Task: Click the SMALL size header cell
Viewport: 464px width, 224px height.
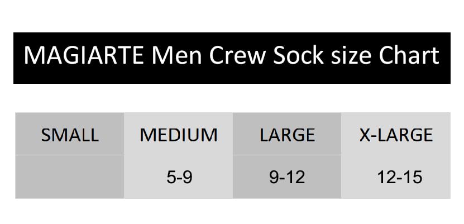Action: (x=70, y=135)
